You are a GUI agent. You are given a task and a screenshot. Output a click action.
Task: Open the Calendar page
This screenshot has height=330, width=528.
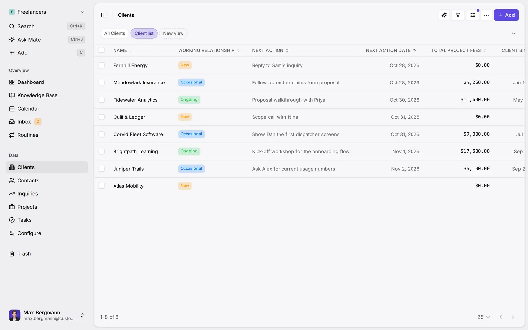(x=47, y=109)
